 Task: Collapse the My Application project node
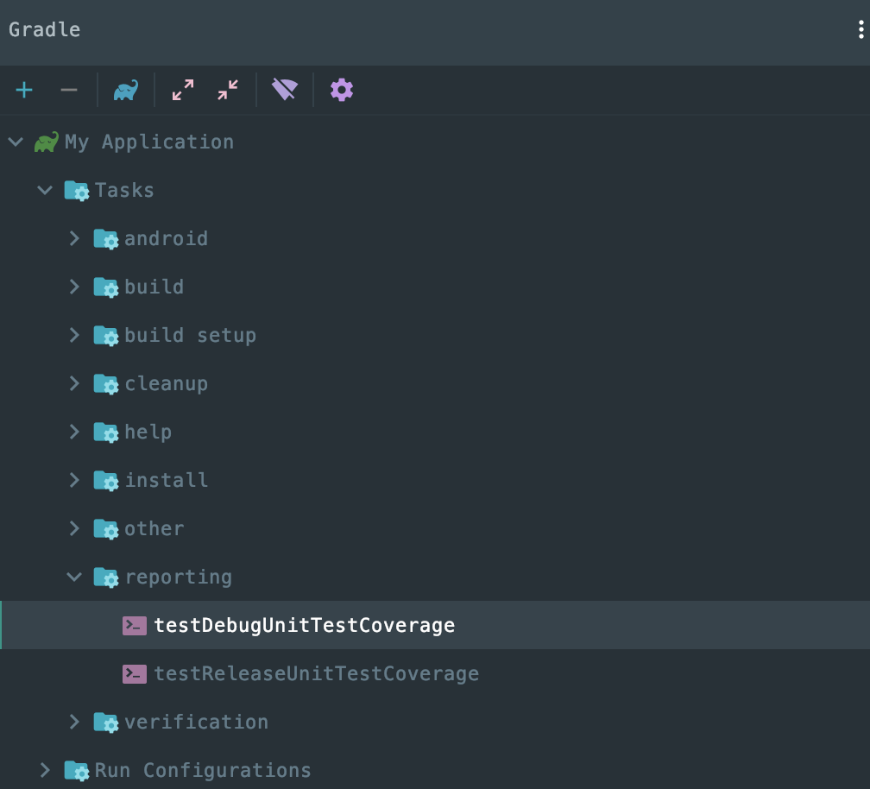coord(16,142)
